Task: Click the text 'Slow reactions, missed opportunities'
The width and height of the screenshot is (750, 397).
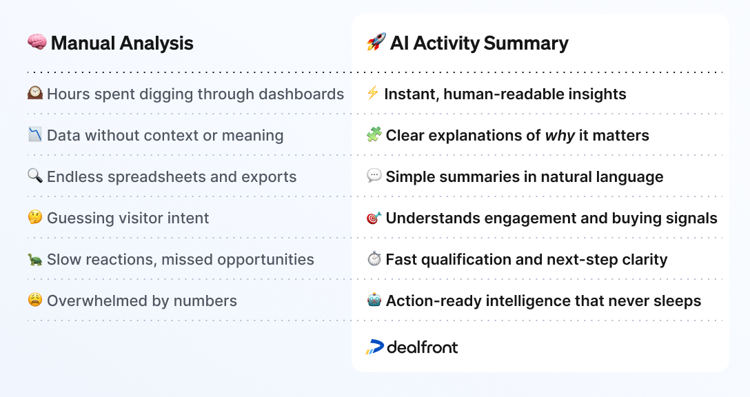Action: click(181, 259)
